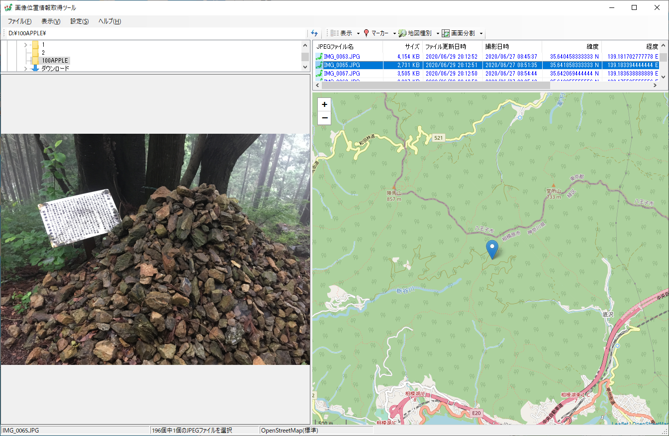Sort by the ファイル更新日時 column header
This screenshot has height=436, width=669.
coord(452,47)
